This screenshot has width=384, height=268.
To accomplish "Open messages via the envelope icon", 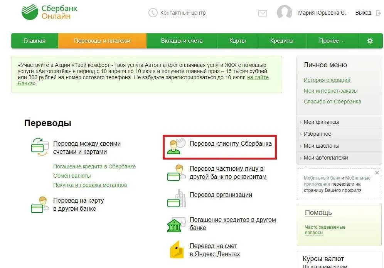I will click(x=263, y=13).
